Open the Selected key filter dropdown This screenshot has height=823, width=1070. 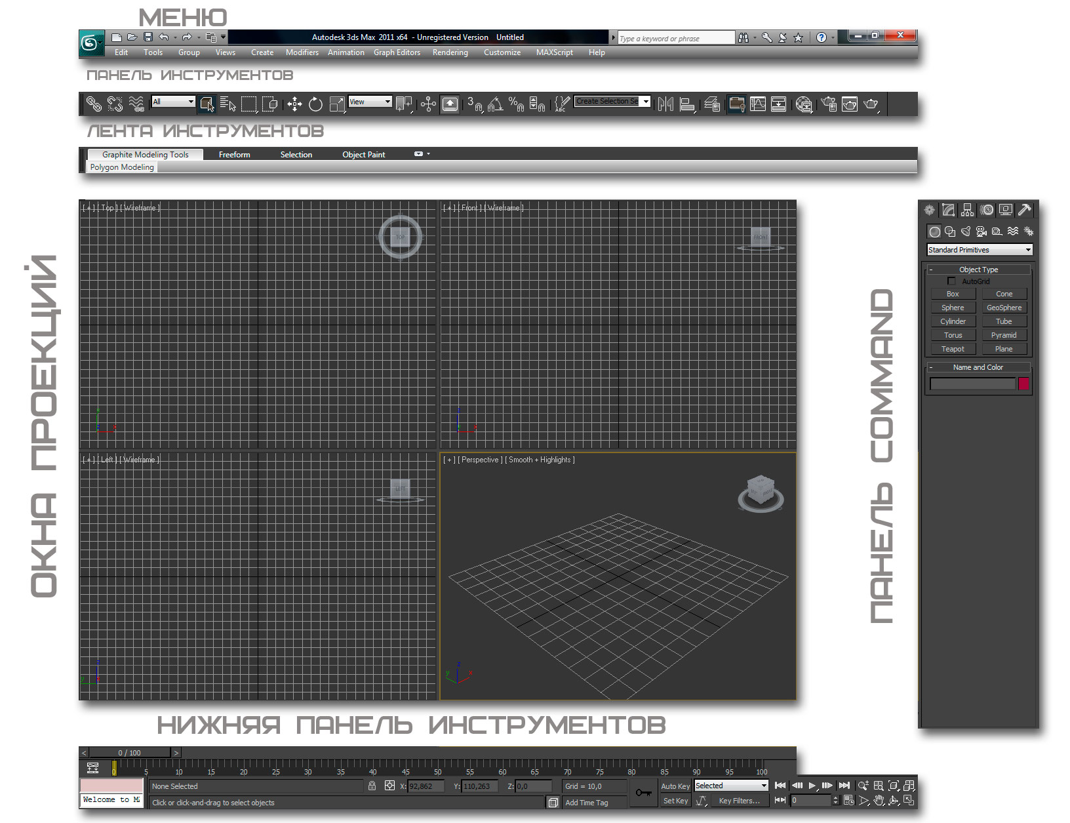click(730, 786)
